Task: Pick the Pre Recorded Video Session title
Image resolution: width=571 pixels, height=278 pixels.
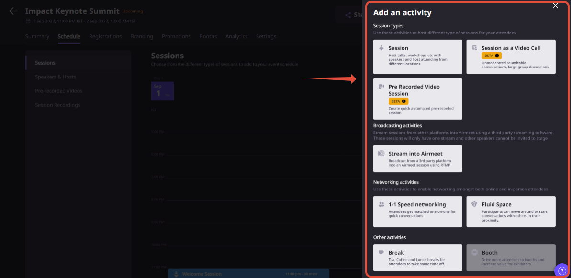Action: [x=414, y=90]
